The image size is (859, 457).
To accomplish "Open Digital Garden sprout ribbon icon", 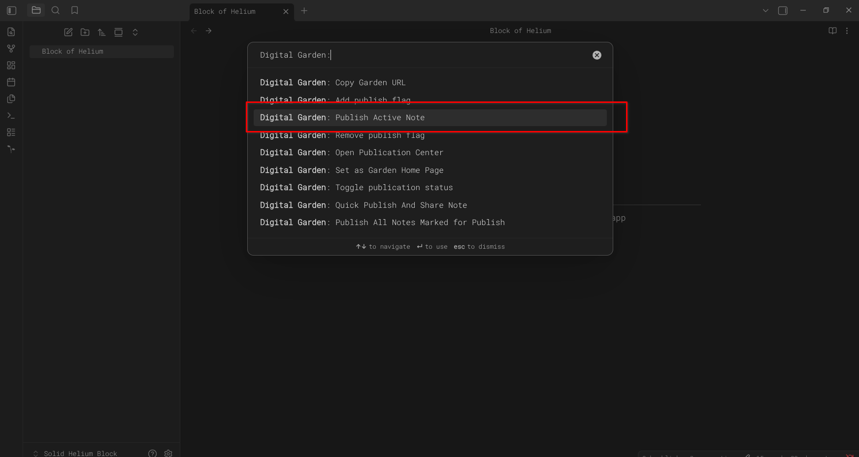I will (11, 149).
